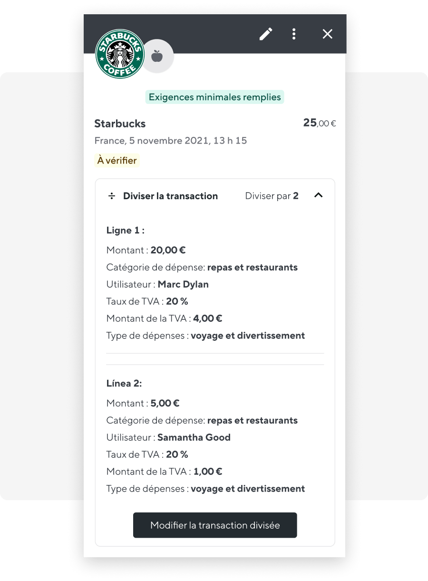Click the 5,00 € amount in Línea 2
Image resolution: width=428 pixels, height=581 pixels.
pyautogui.click(x=165, y=403)
